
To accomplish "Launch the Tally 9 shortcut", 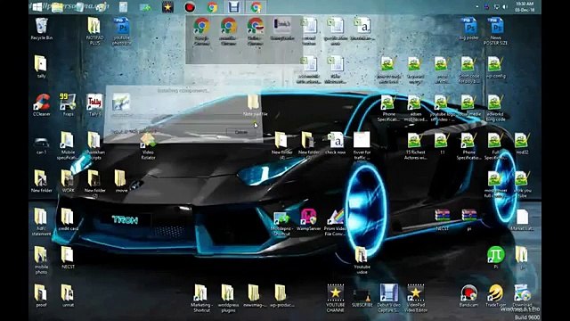I will pos(94,103).
